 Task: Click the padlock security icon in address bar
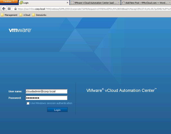(15, 9)
